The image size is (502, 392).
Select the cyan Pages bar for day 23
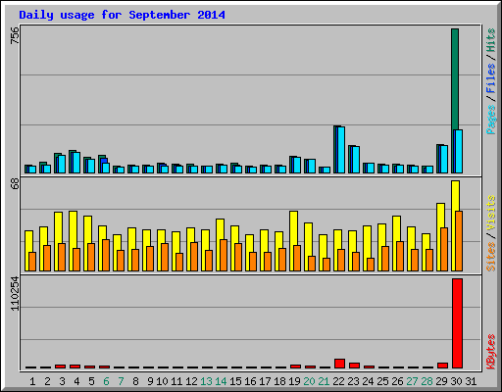[x=356, y=160]
